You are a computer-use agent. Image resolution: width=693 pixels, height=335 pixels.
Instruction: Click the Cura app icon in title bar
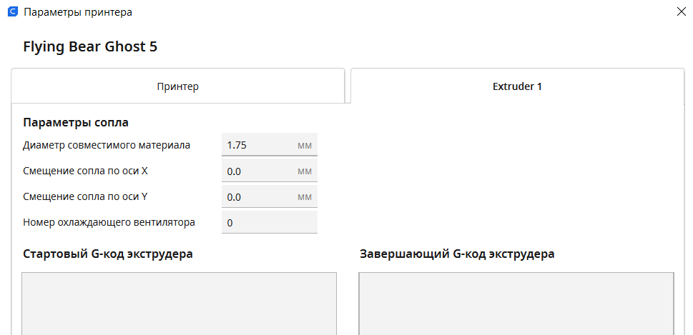tap(14, 12)
